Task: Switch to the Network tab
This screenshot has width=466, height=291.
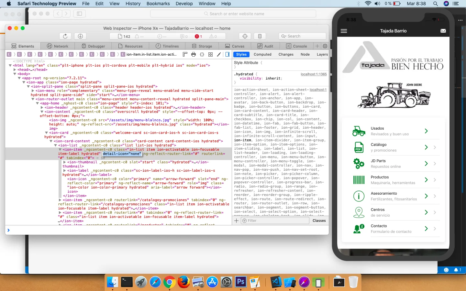Action: pyautogui.click(x=58, y=46)
